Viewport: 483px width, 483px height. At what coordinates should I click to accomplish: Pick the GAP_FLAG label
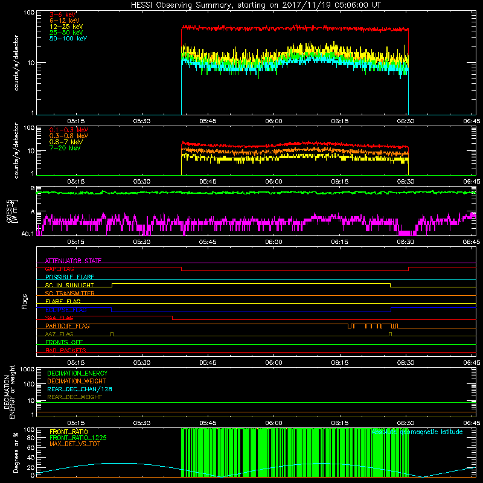click(x=59, y=269)
